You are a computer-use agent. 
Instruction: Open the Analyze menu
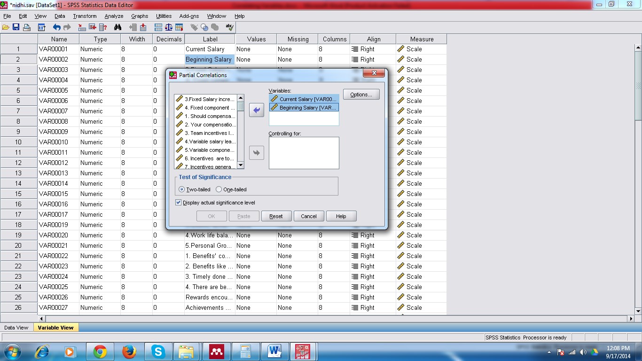pyautogui.click(x=114, y=16)
